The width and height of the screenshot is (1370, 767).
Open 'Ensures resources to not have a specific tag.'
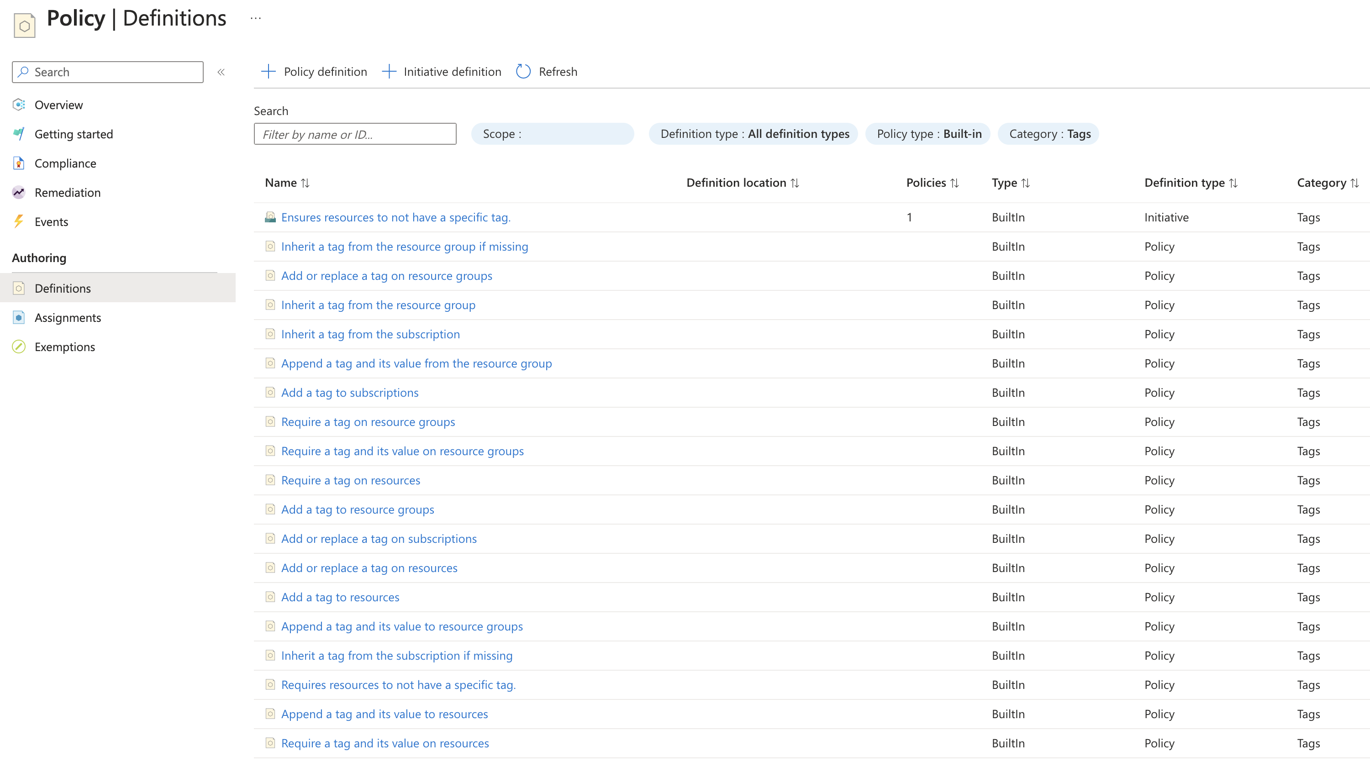click(395, 217)
